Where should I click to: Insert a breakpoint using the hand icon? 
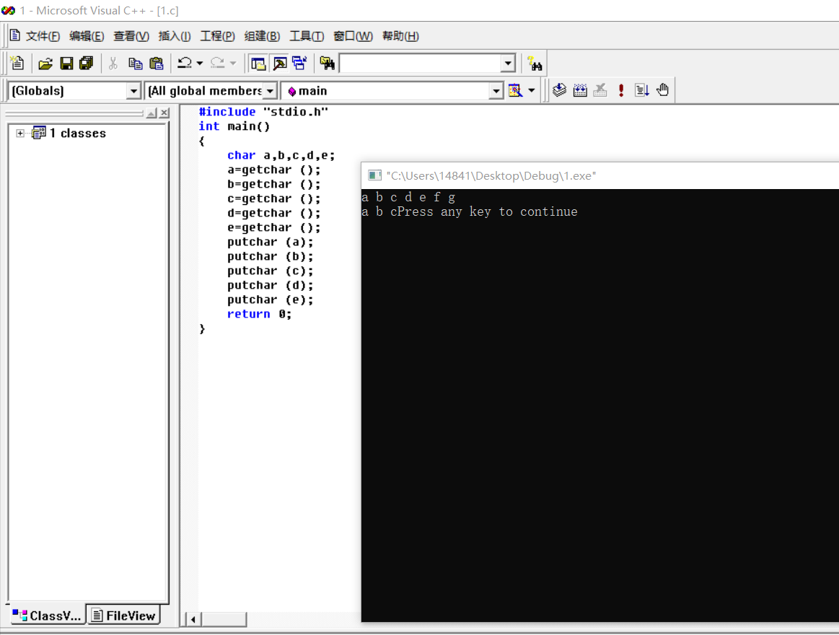663,90
